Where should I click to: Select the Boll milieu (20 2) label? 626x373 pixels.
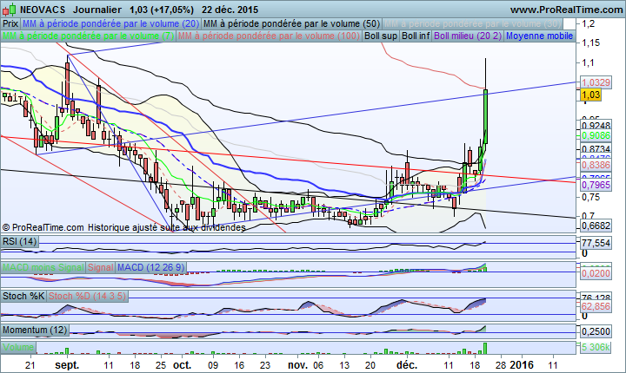pyautogui.click(x=467, y=36)
